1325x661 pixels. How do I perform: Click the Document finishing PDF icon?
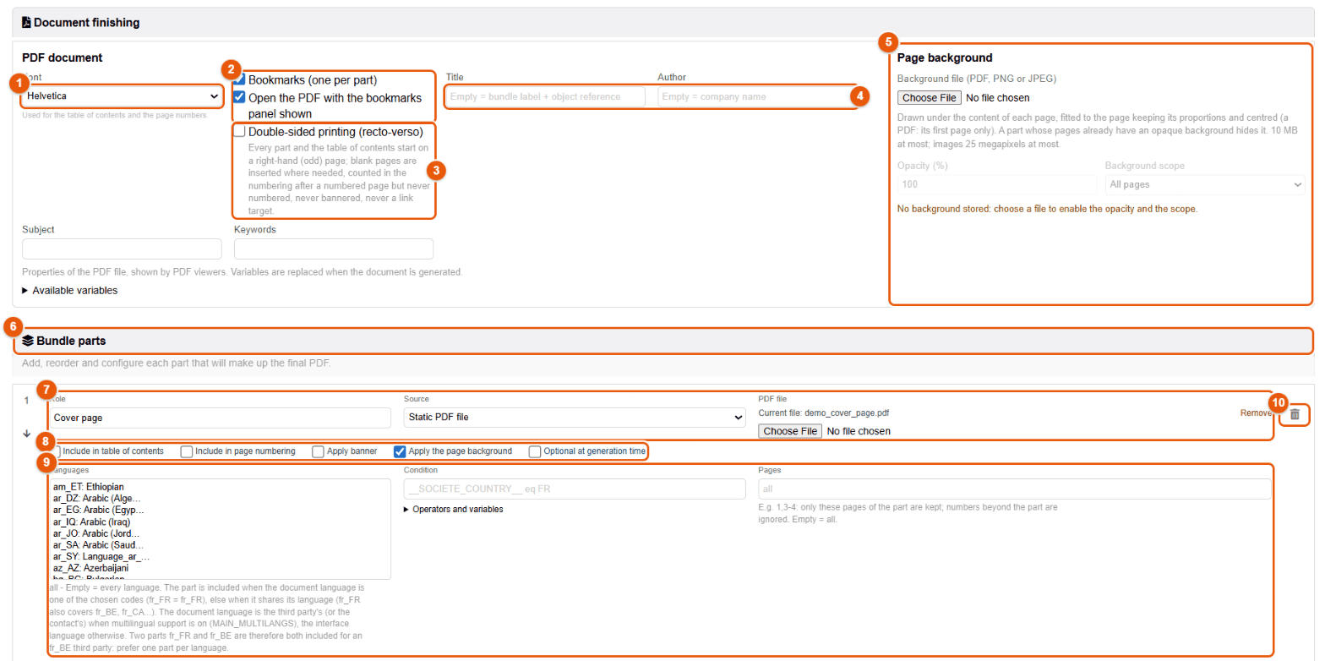pyautogui.click(x=26, y=23)
